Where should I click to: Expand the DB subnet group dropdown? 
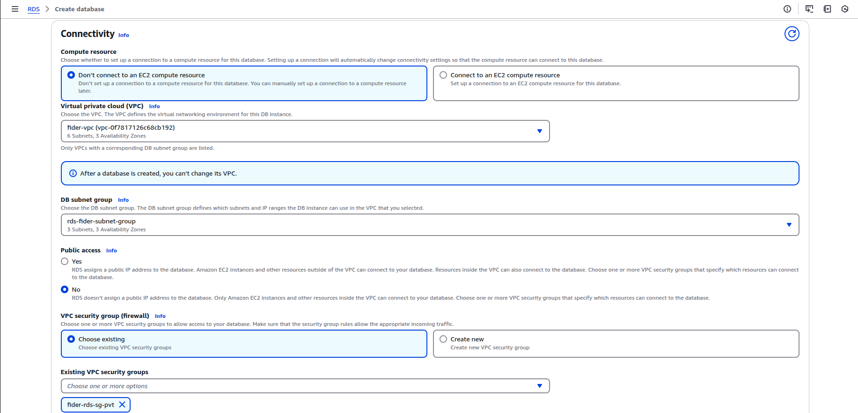429,225
